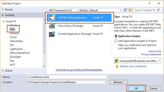Expand the Windows tree node

(x=8, y=25)
